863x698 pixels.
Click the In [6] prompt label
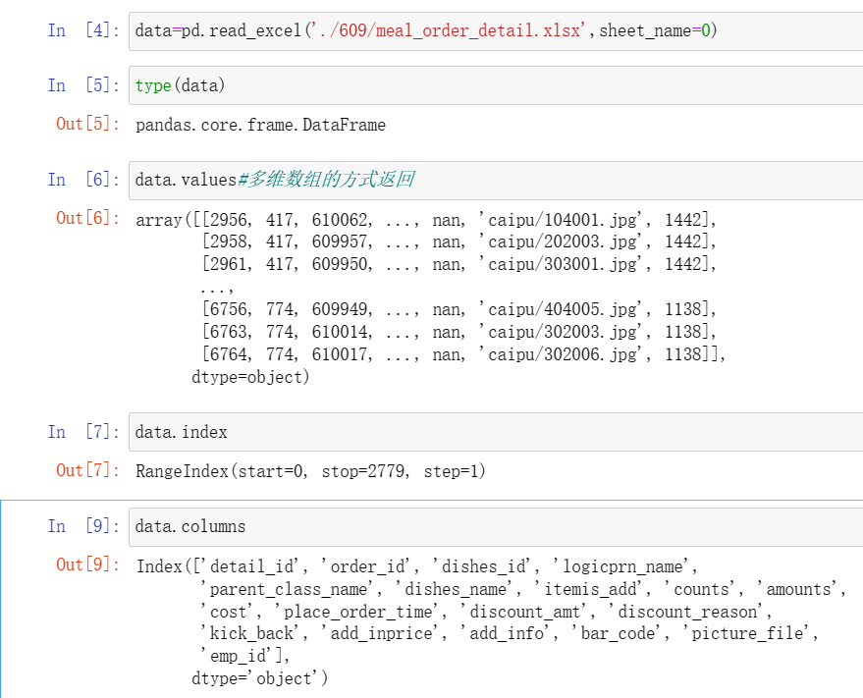(83, 180)
